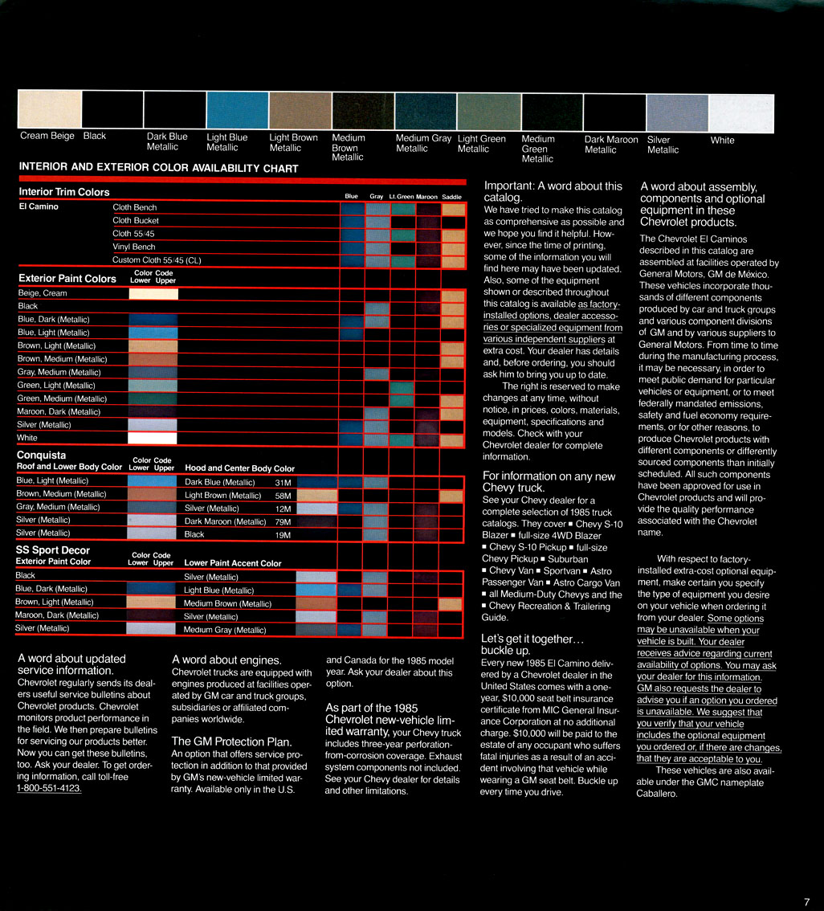Select the 'Roof and Lower Body Color' label
Screen dimensions: 824x911
[x=69, y=467]
